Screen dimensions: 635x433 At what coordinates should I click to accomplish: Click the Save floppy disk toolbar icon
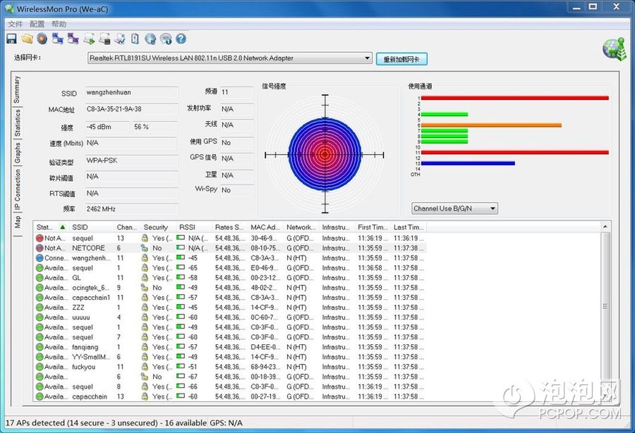[x=11, y=39]
